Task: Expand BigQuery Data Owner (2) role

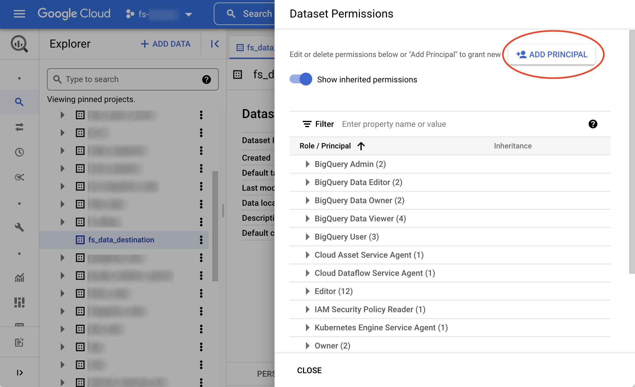Action: click(307, 200)
